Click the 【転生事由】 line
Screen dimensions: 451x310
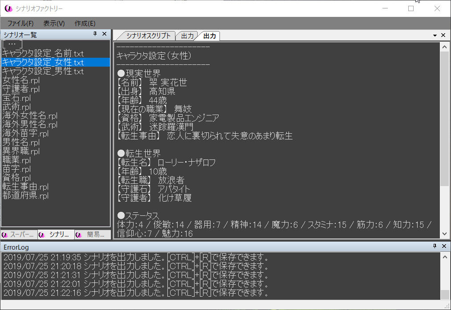point(204,136)
